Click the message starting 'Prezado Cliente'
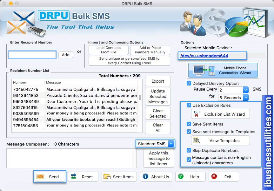This screenshot has height=191, width=274. click(x=92, y=95)
